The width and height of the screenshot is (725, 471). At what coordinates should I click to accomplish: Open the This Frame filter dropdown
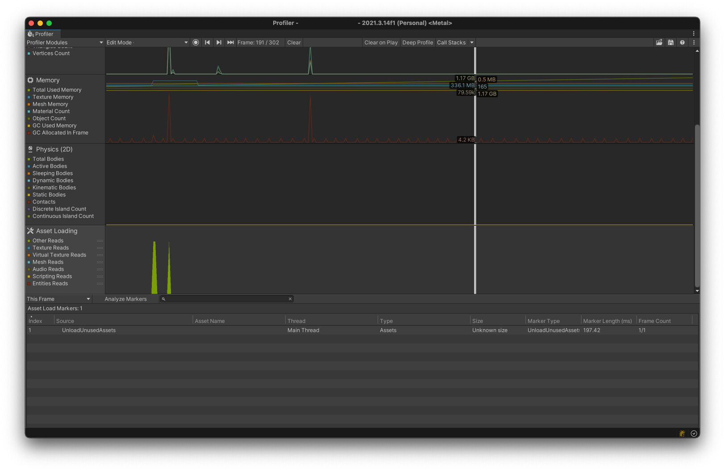pos(58,299)
